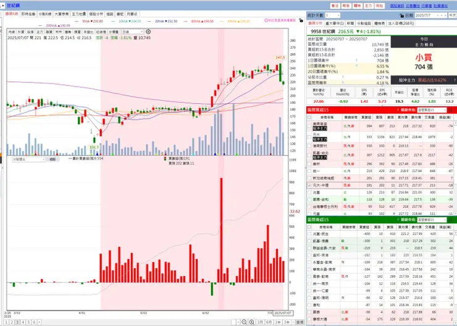
Task: Click the red 體檢 button in title bar
Action: 358,6
